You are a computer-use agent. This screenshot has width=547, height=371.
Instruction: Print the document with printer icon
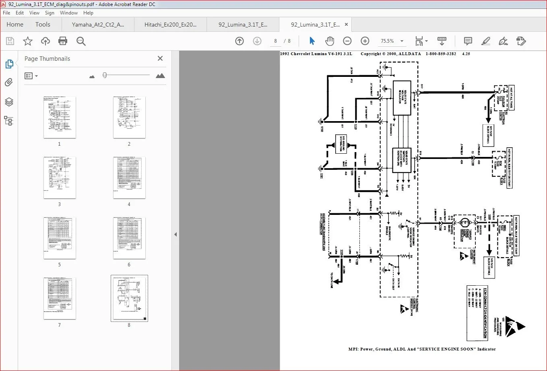click(x=63, y=41)
